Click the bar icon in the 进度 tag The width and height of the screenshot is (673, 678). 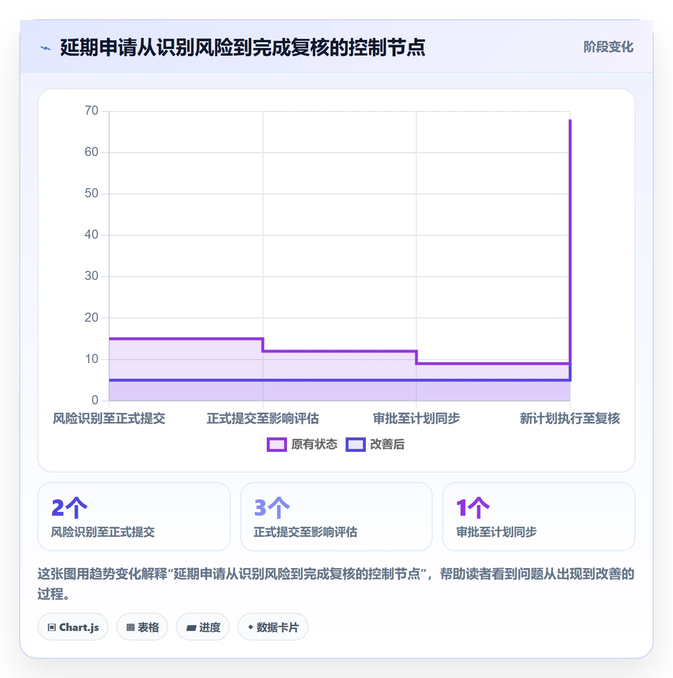(x=191, y=628)
